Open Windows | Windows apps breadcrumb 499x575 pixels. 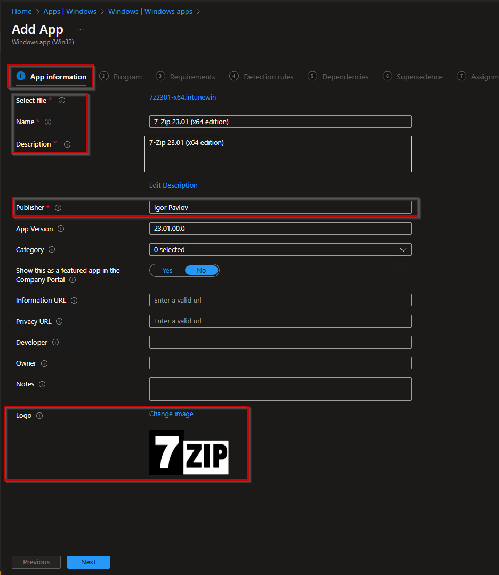point(150,11)
